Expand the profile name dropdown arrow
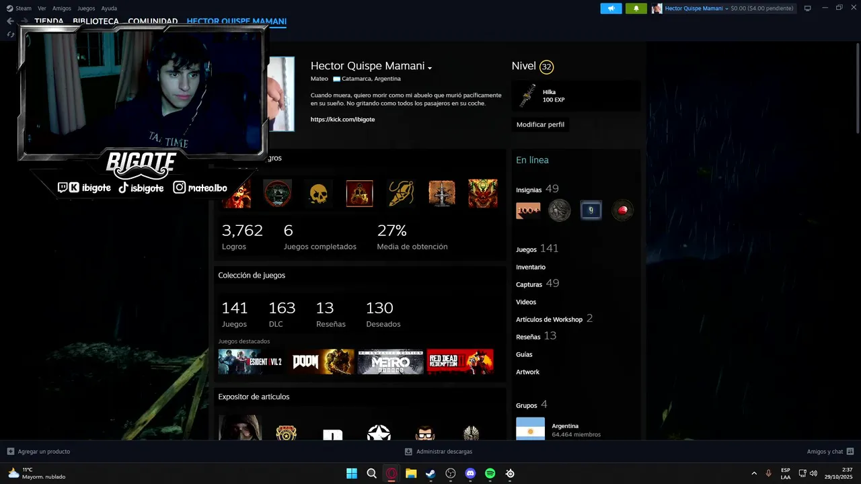The width and height of the screenshot is (861, 484). 429,68
